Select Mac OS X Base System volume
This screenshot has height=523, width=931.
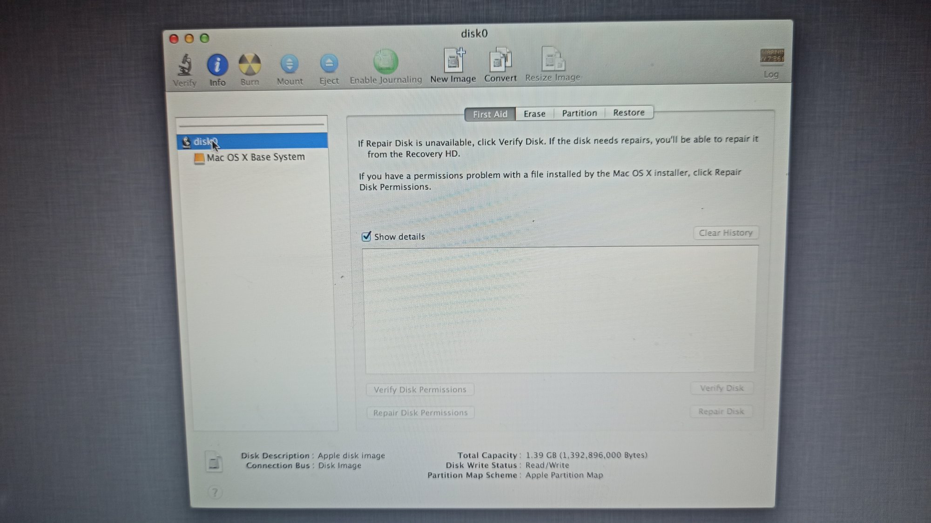256,158
